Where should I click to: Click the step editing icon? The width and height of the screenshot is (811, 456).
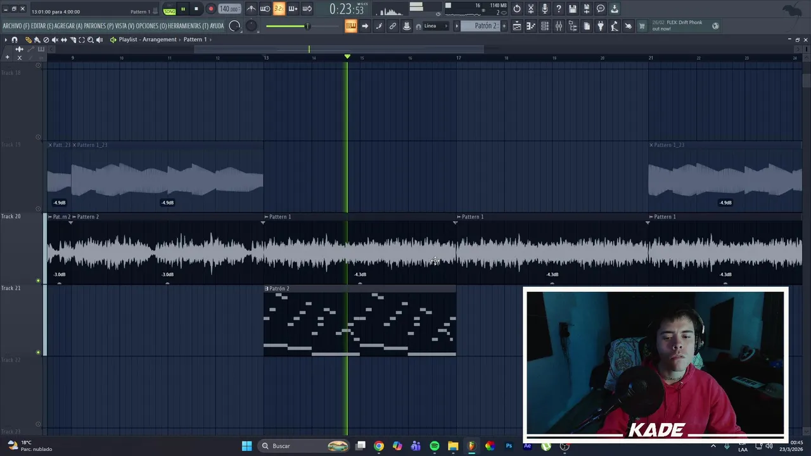(379, 26)
